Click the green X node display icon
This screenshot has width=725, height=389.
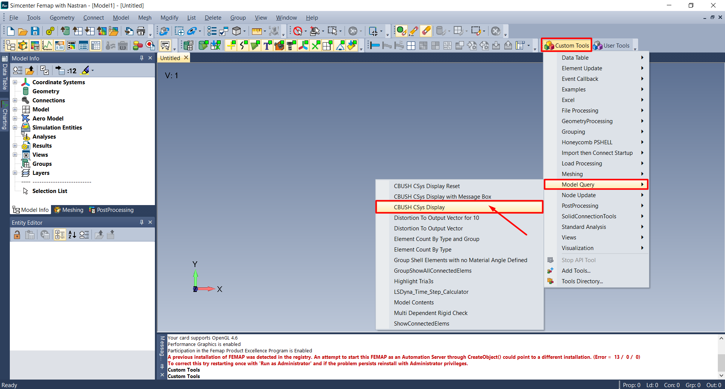tap(315, 46)
